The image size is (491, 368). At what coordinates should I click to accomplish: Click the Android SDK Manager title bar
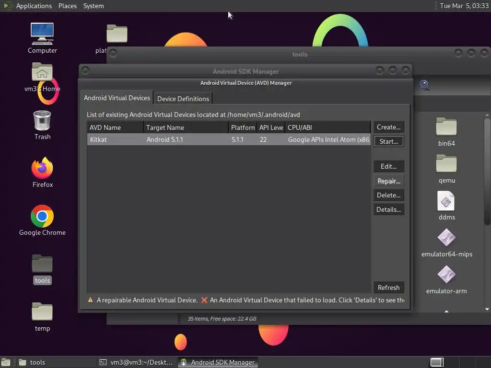[x=245, y=71]
